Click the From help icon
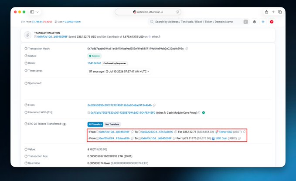Screen dimensions: 296x181 click(x=26, y=105)
